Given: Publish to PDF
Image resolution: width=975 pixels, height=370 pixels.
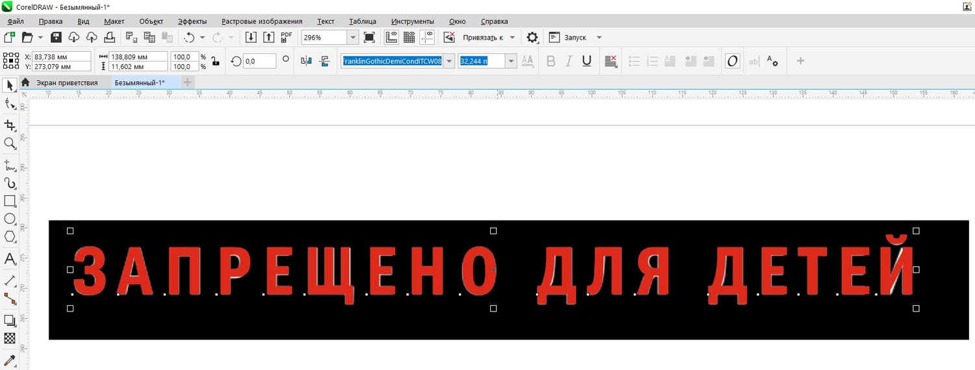Looking at the screenshot, I should tap(287, 38).
